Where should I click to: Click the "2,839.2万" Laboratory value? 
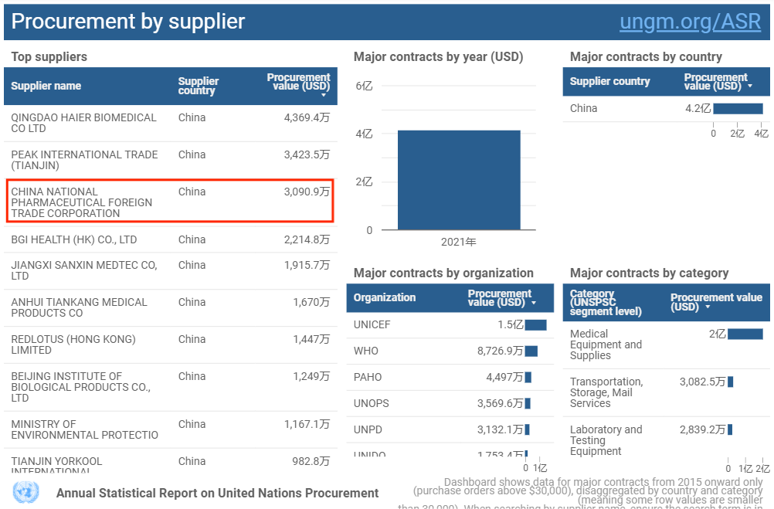(702, 429)
